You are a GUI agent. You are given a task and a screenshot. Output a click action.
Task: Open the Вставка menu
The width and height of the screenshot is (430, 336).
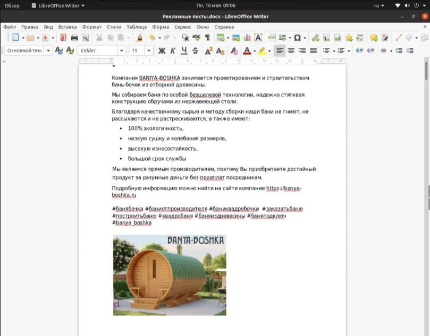click(68, 27)
